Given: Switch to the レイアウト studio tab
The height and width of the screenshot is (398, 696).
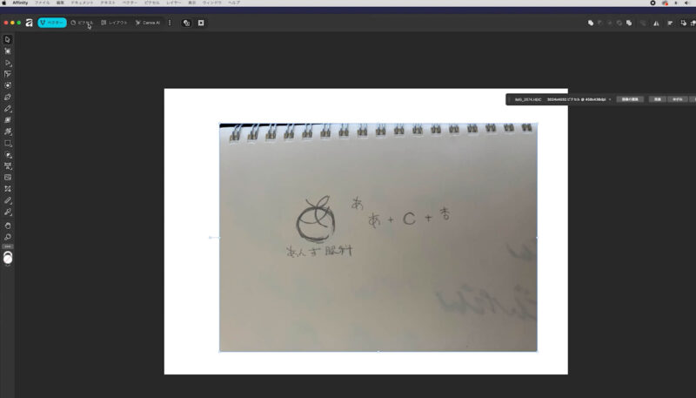Looking at the screenshot, I should pyautogui.click(x=114, y=23).
